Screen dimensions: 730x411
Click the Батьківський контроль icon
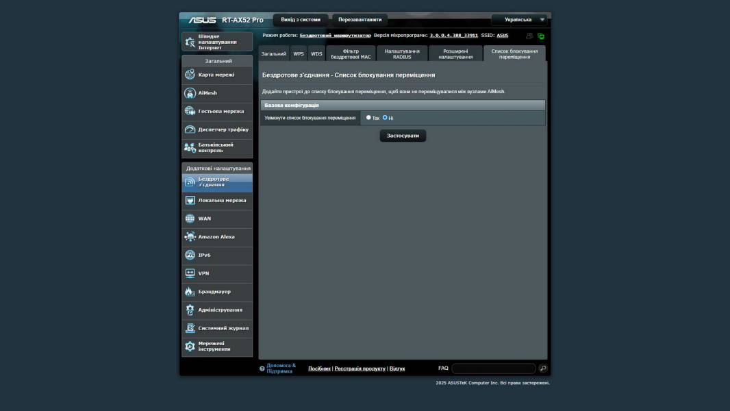(x=190, y=147)
